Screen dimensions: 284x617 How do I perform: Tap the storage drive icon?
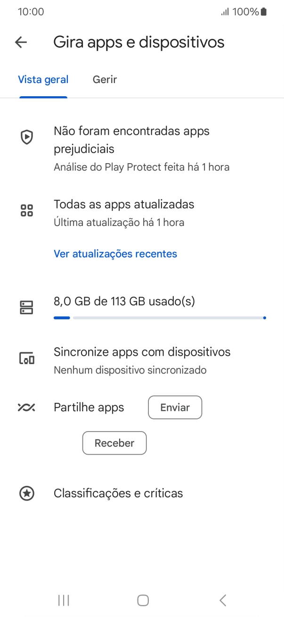click(27, 308)
